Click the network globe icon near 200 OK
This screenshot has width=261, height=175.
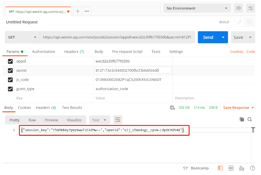coord(172,108)
